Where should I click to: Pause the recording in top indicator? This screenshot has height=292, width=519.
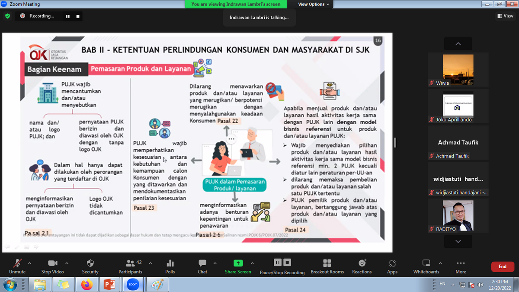[x=68, y=16]
